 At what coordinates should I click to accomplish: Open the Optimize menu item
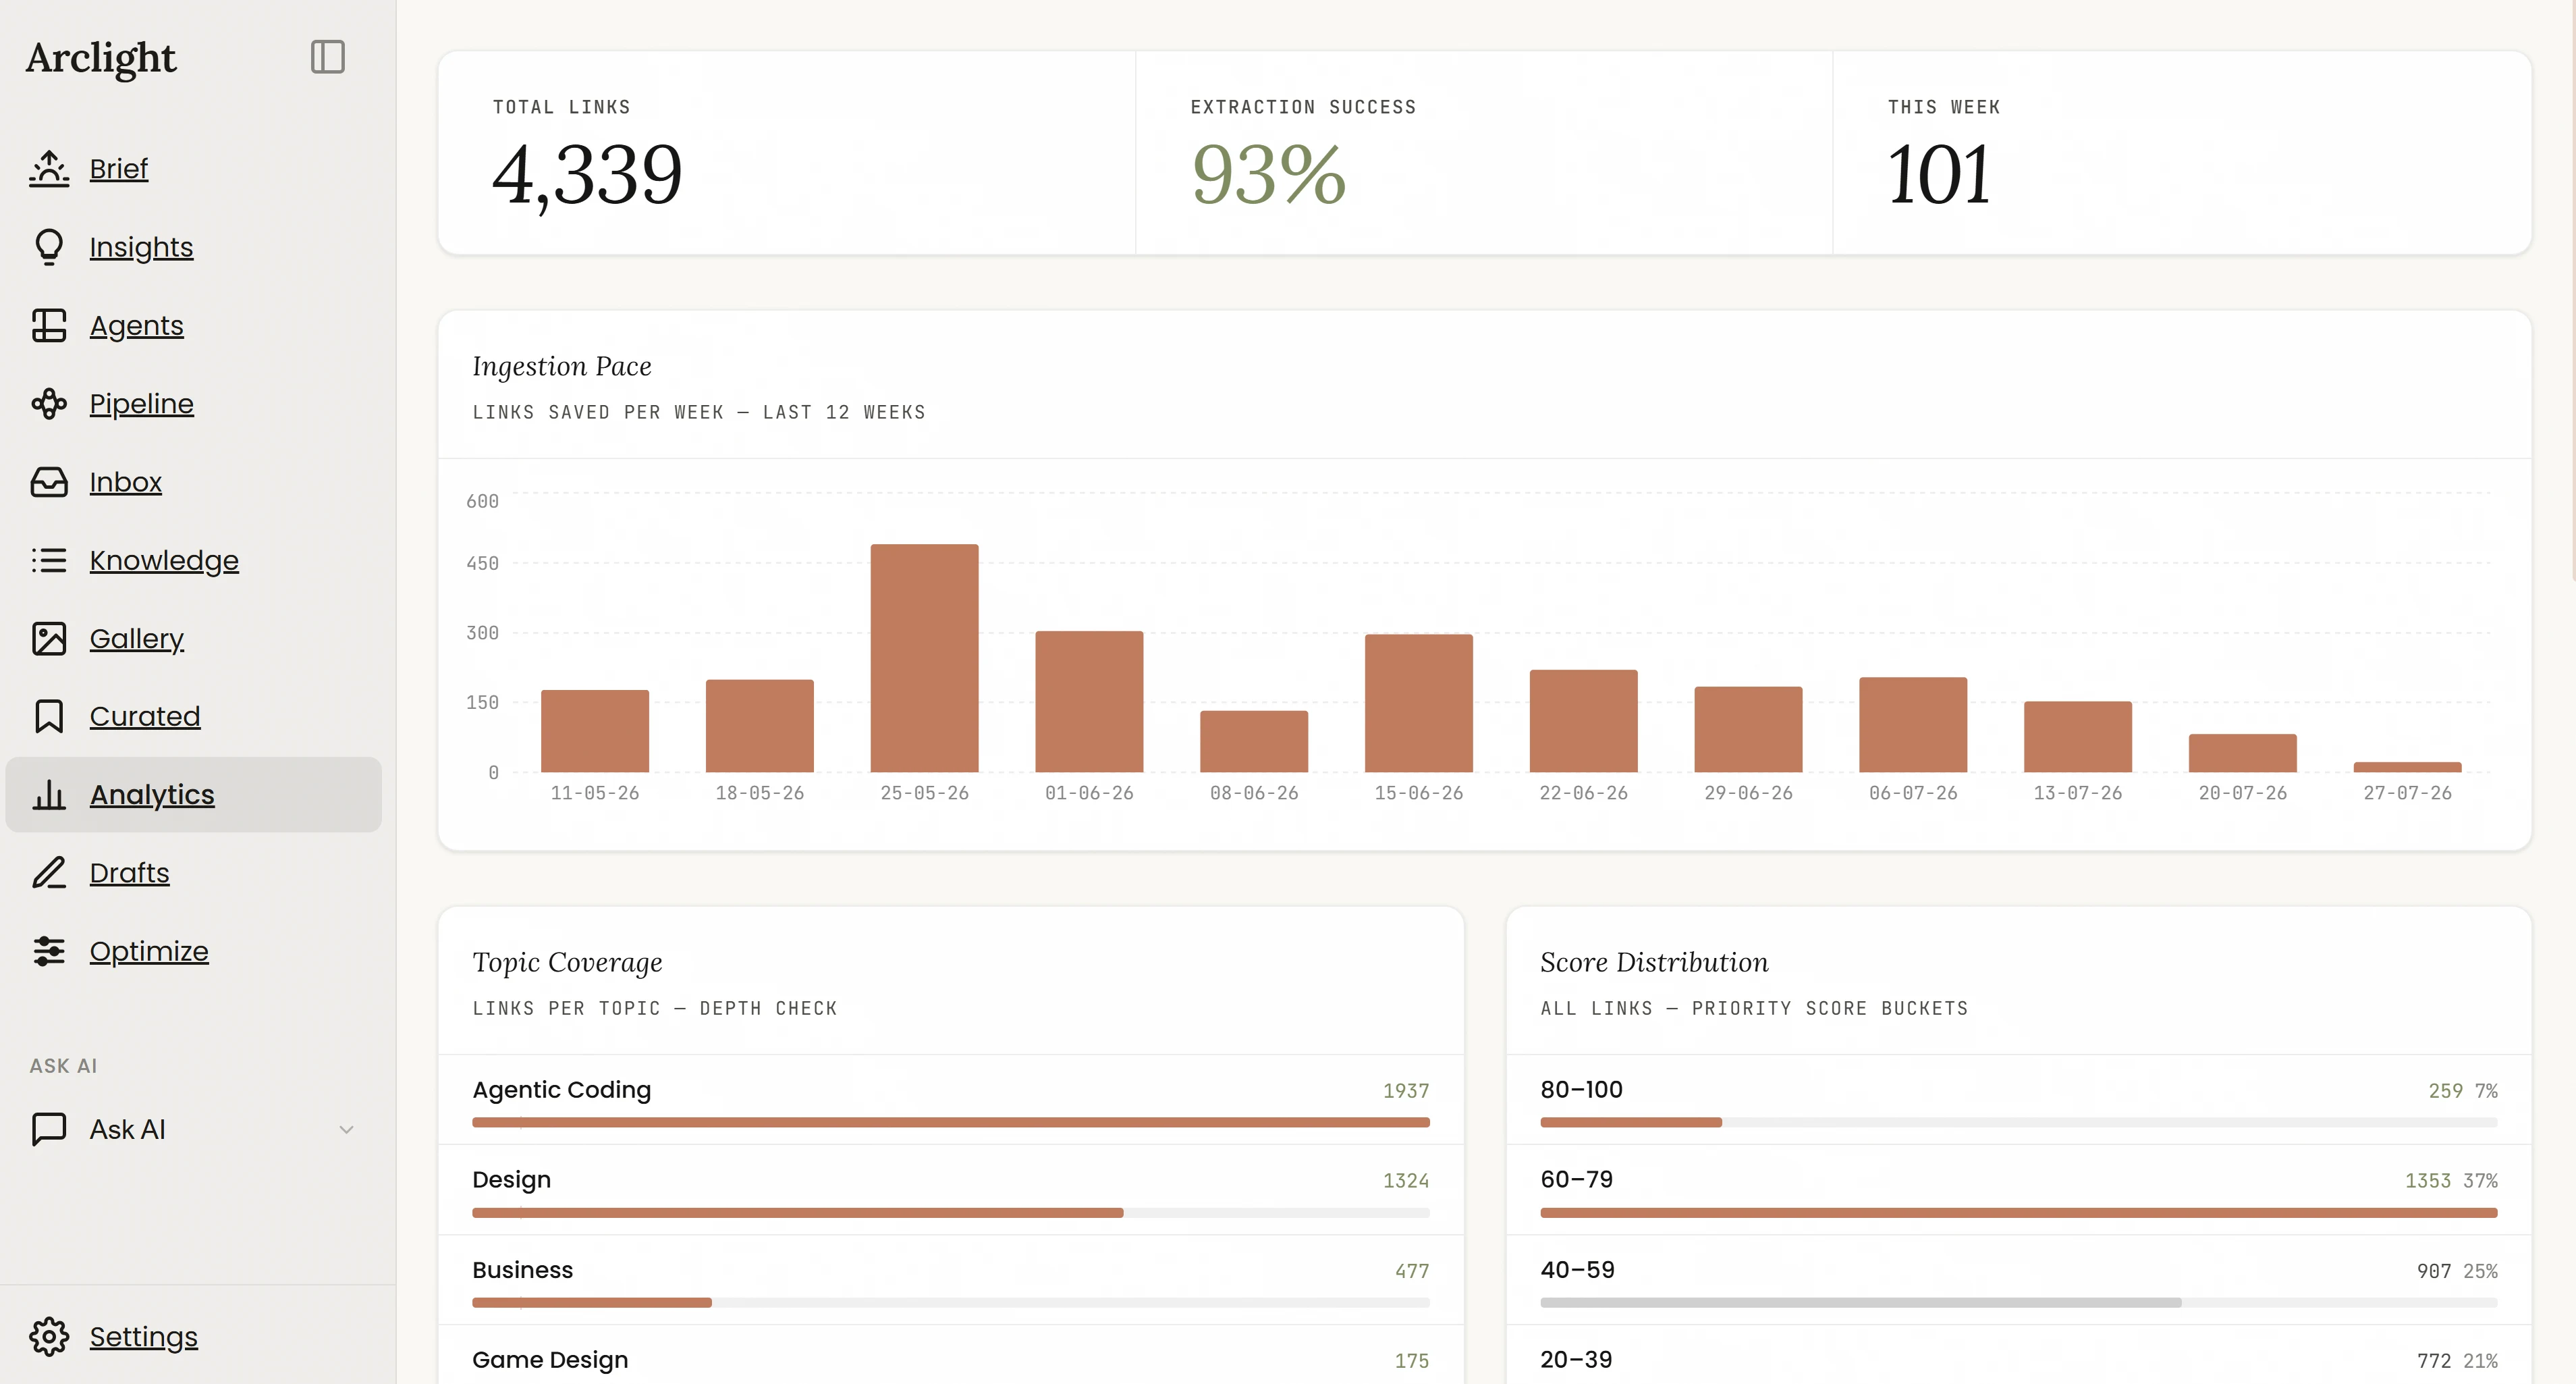coord(149,951)
